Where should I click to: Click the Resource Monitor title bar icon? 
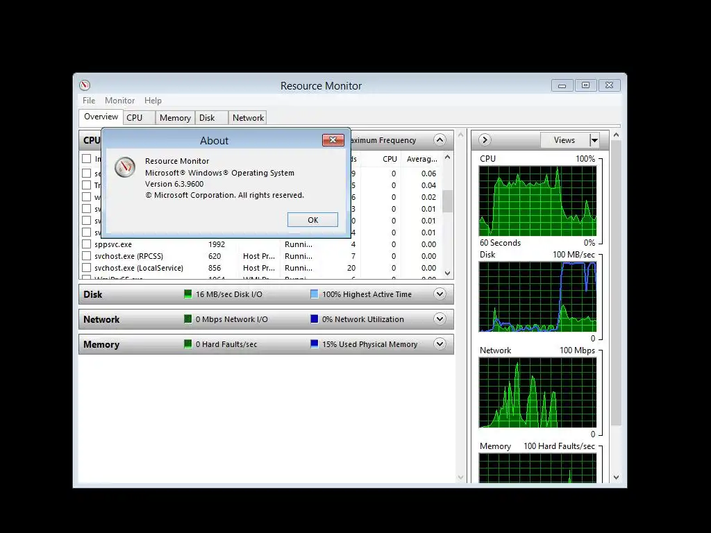pyautogui.click(x=85, y=85)
